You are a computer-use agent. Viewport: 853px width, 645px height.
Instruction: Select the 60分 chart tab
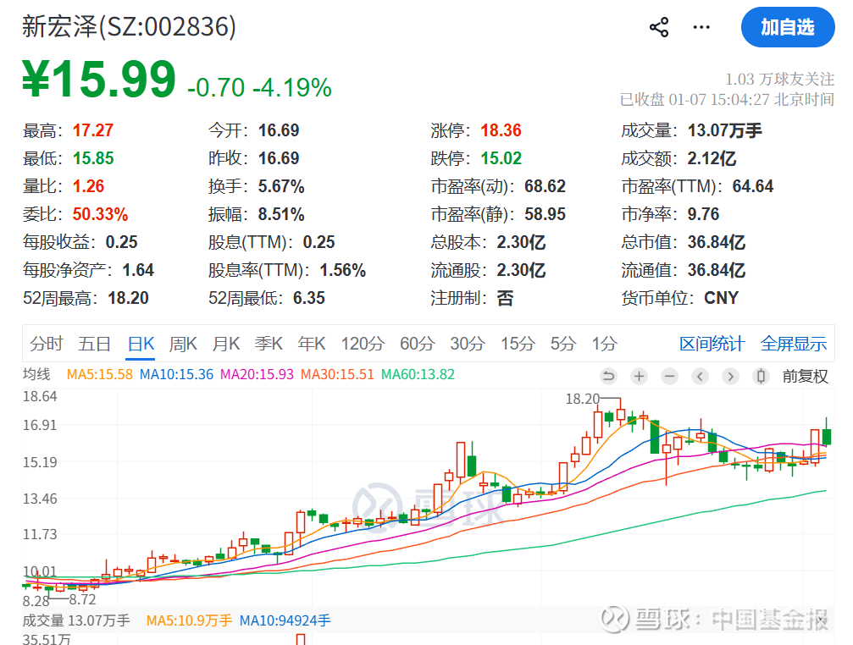[418, 344]
